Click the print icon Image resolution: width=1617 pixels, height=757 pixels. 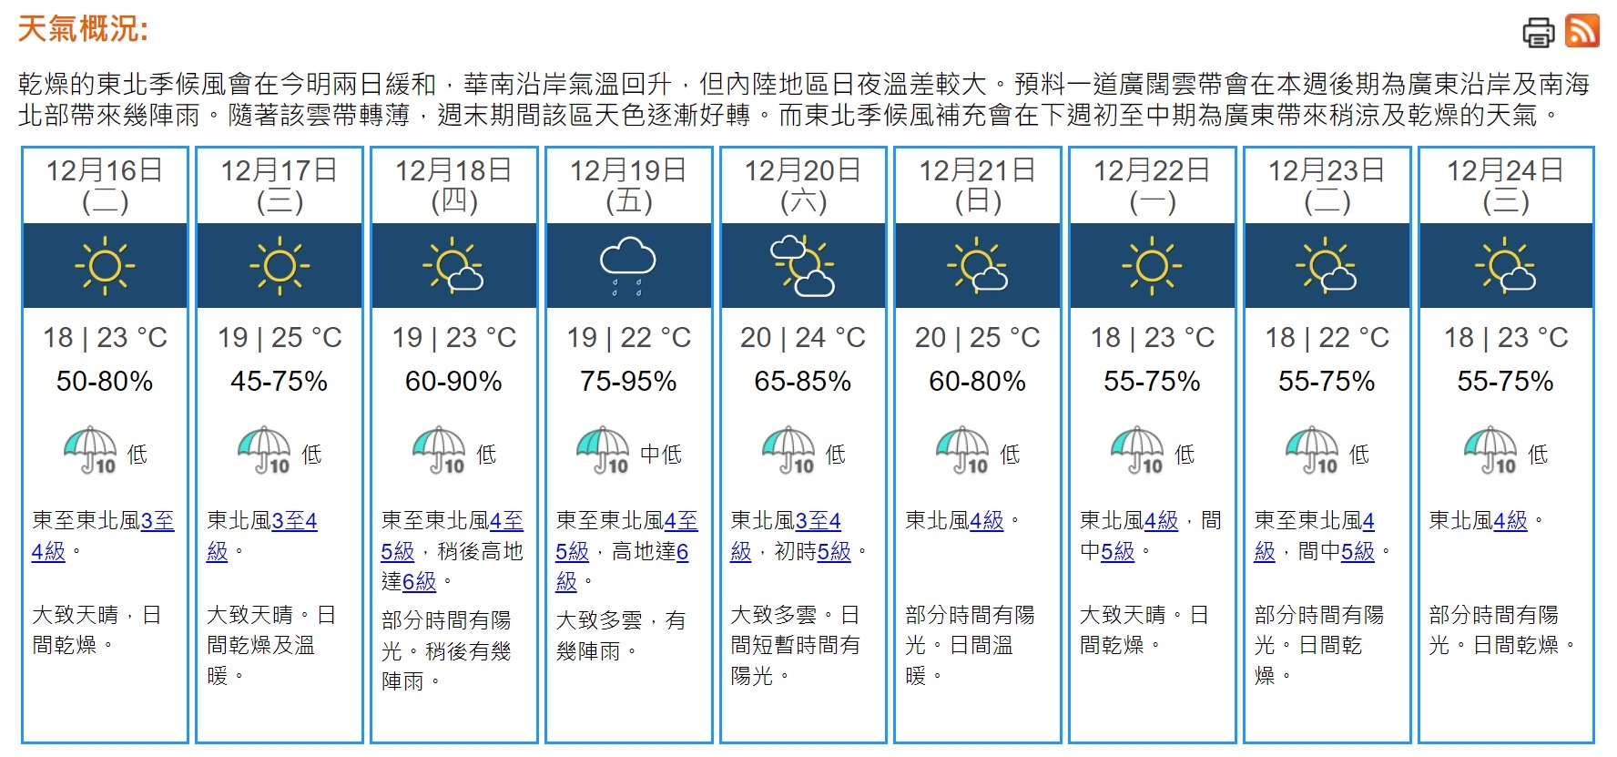pos(1539,33)
